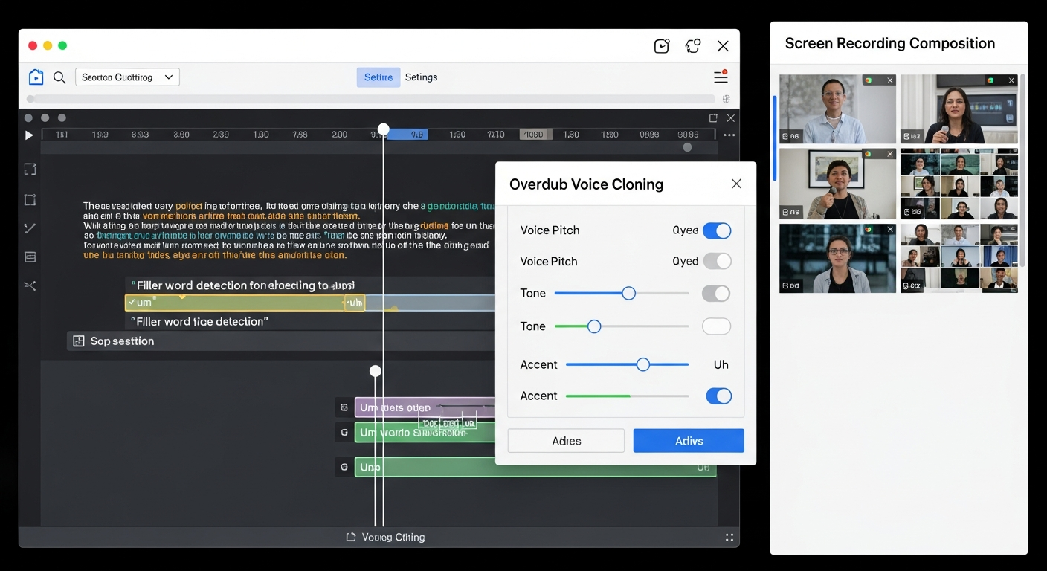Remove the top-left man's recording with its X

click(x=889, y=80)
